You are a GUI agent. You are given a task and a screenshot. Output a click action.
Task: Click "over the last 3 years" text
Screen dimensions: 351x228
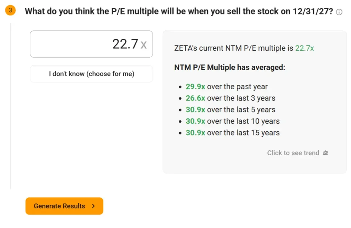(241, 98)
